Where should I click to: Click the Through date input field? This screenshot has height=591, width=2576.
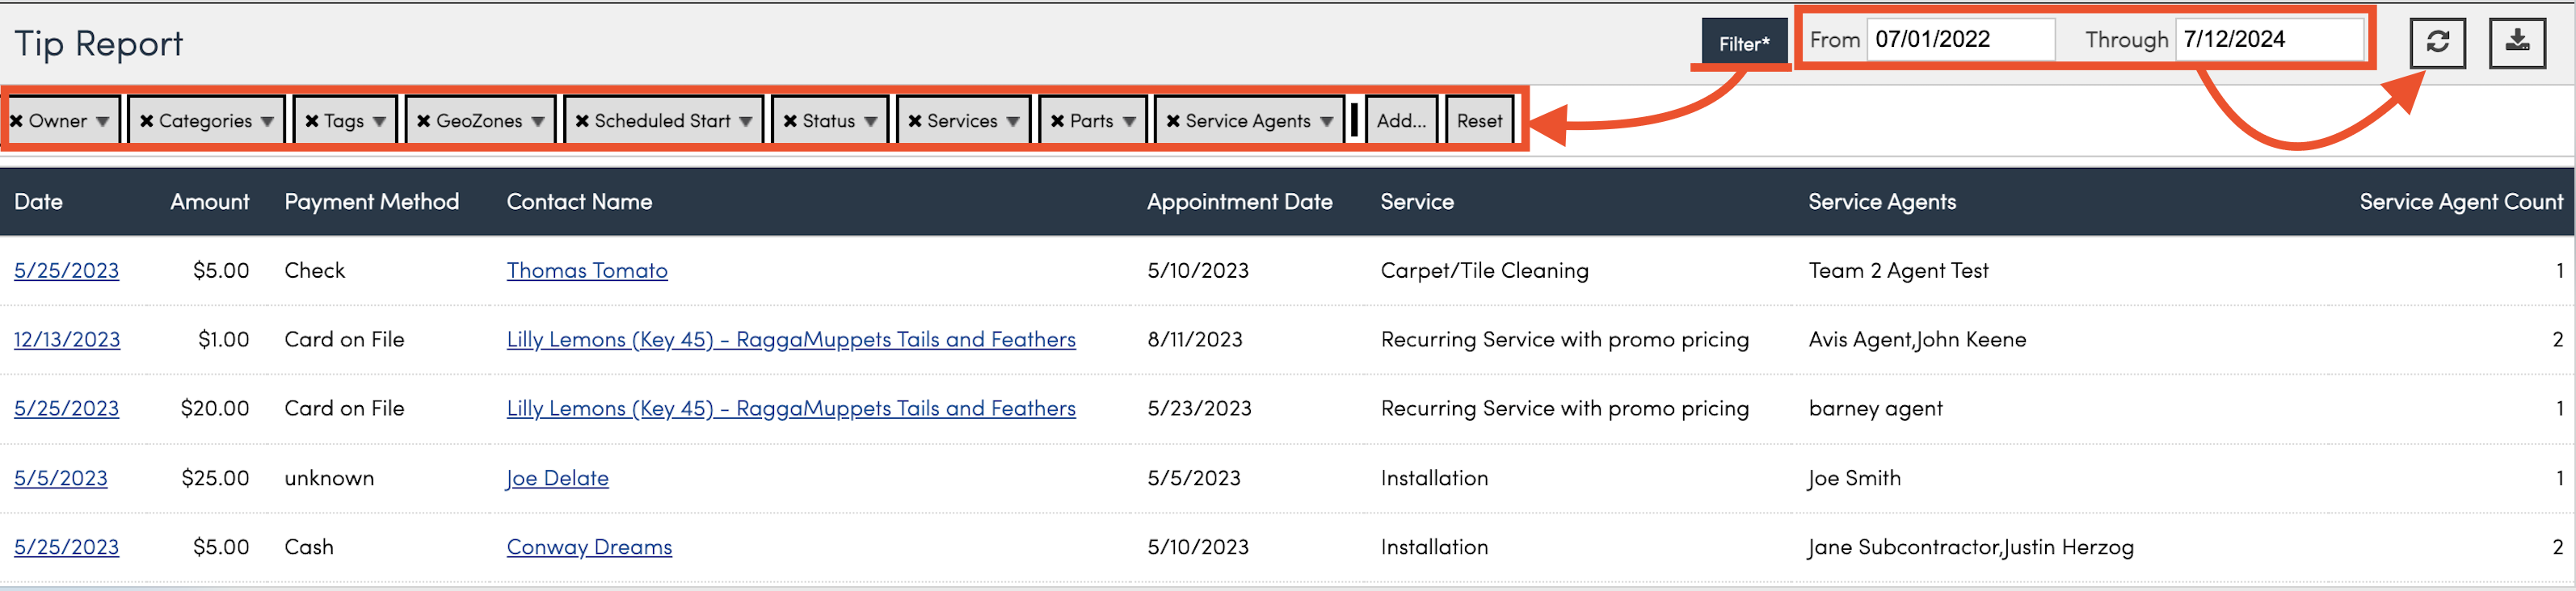coord(2267,40)
